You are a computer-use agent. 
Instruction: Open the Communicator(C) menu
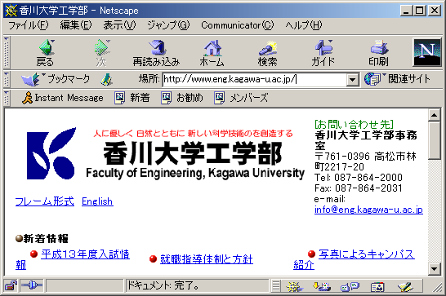[x=238, y=25]
